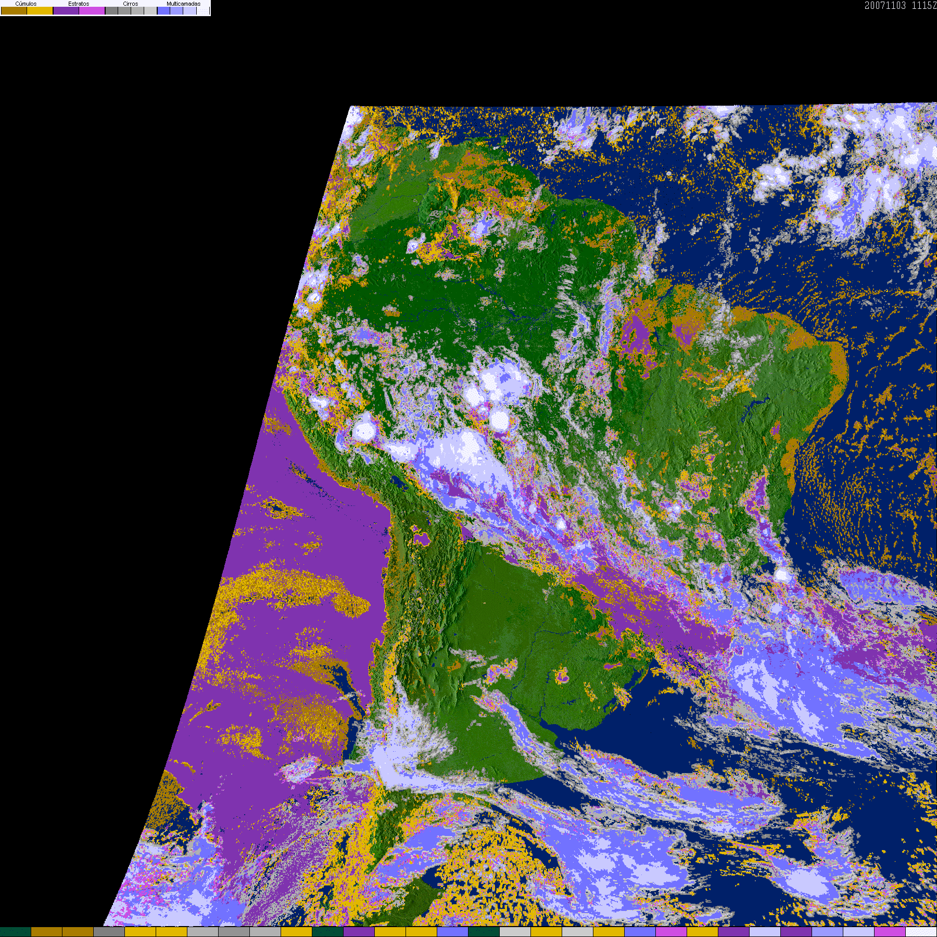Select the second-darkest gray Cirros swatch
The height and width of the screenshot is (937, 937).
click(124, 10)
